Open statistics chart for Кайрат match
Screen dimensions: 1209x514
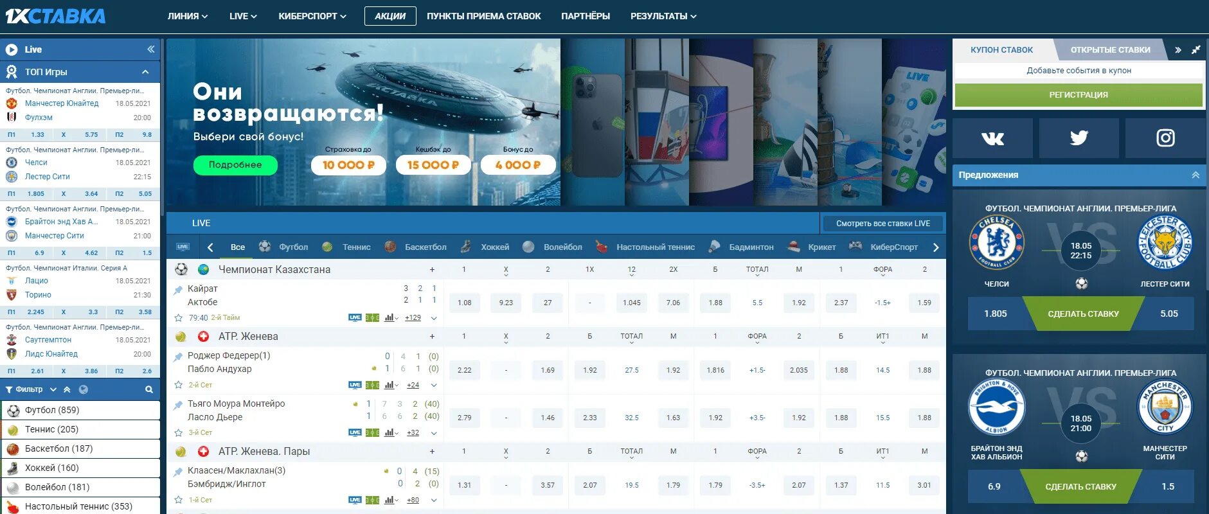[x=390, y=317]
